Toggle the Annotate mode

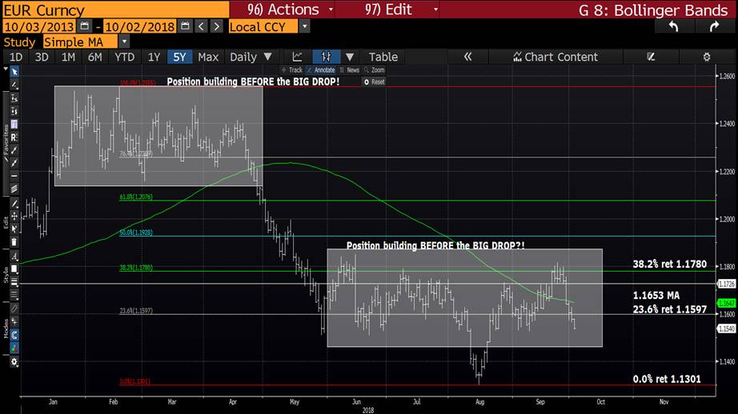click(x=322, y=70)
